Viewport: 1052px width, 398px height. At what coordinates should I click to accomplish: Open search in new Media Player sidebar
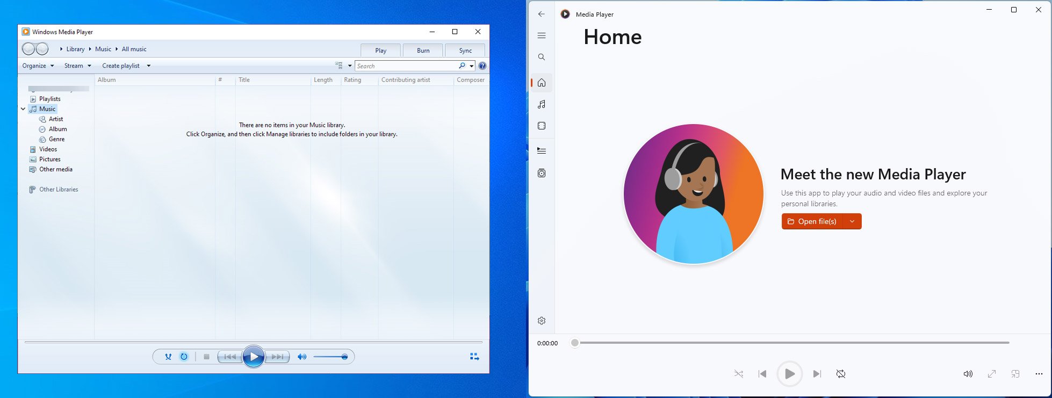pos(542,57)
